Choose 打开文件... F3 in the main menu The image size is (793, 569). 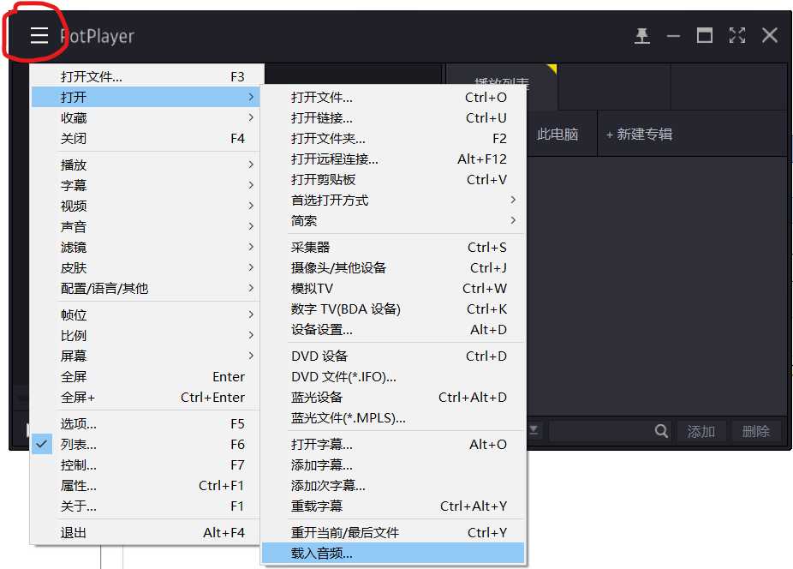tap(146, 76)
